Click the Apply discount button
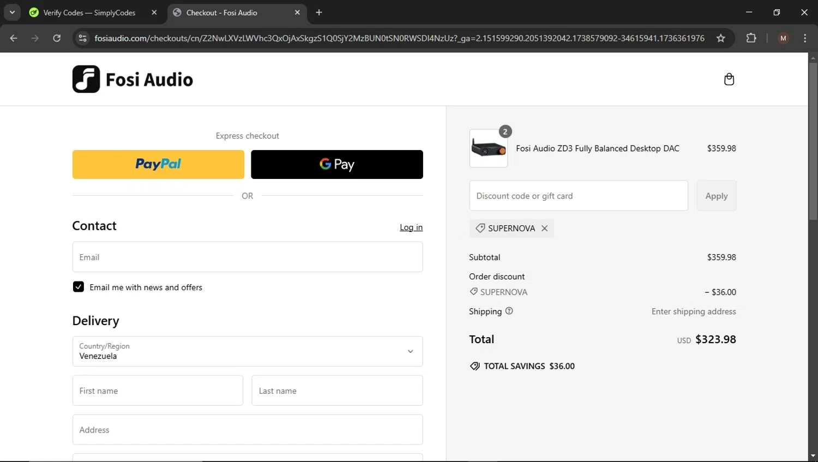The width and height of the screenshot is (818, 462). coord(717,196)
